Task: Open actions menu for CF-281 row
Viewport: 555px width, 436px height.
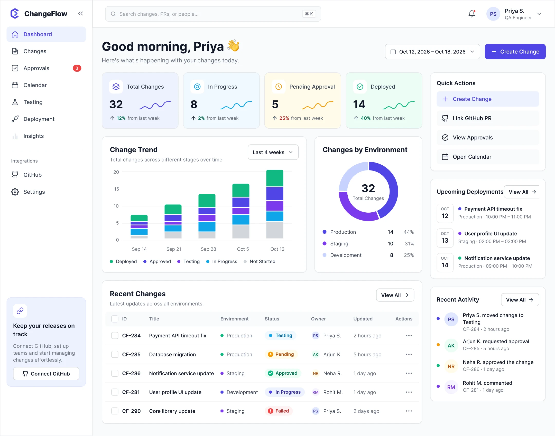Action: [409, 392]
